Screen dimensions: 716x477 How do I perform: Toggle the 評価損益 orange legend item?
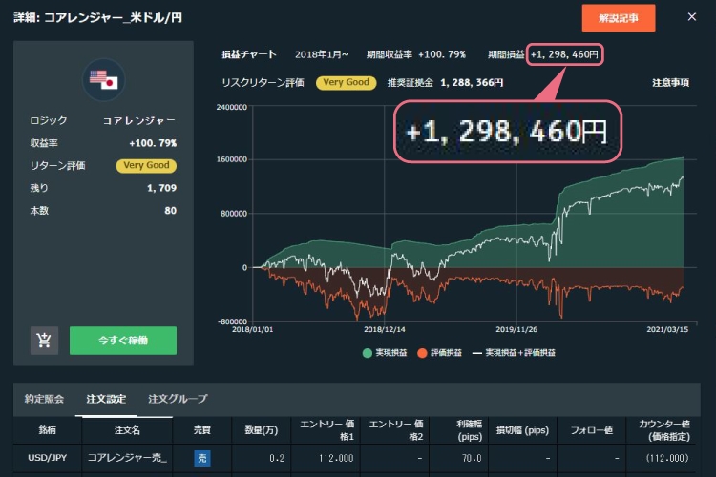[440, 353]
